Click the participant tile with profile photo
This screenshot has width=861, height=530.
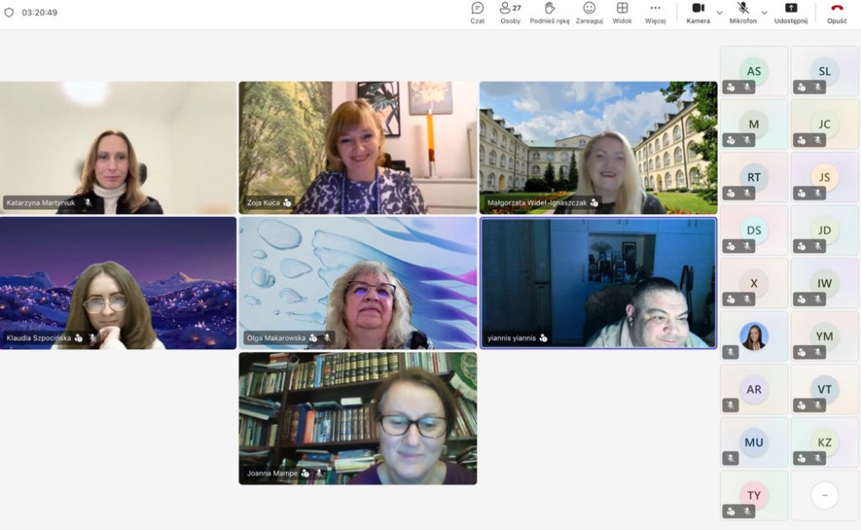click(x=753, y=336)
